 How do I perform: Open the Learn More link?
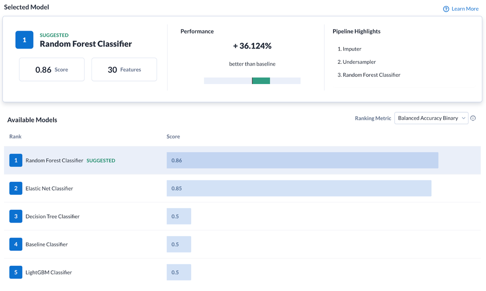465,9
